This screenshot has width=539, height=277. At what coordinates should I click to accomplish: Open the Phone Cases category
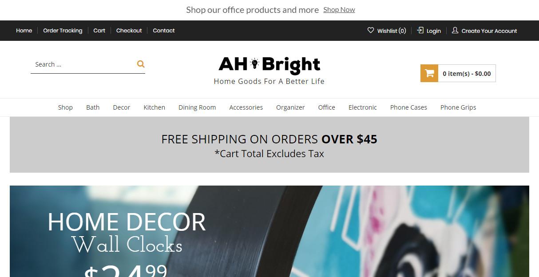(x=408, y=107)
